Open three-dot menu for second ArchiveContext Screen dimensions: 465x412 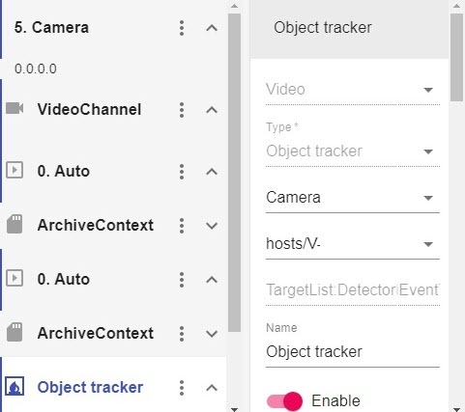(x=182, y=334)
